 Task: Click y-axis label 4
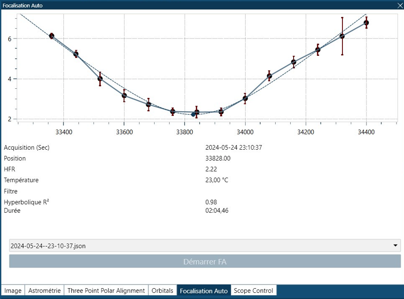9,79
